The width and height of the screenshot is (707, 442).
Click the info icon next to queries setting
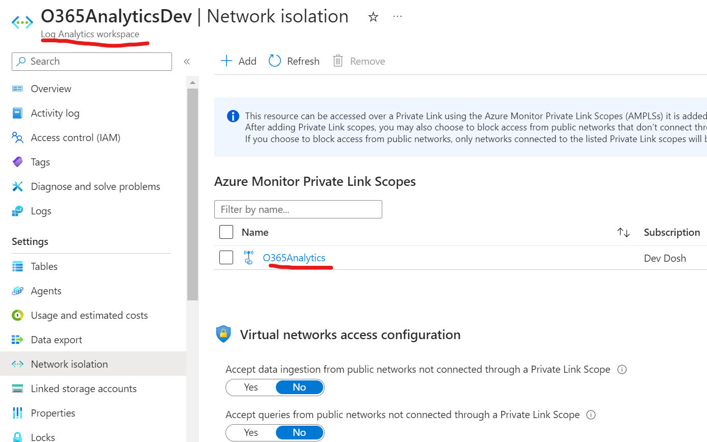coord(591,415)
